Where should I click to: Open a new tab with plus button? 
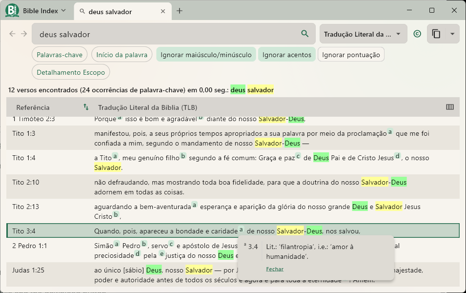tap(180, 11)
